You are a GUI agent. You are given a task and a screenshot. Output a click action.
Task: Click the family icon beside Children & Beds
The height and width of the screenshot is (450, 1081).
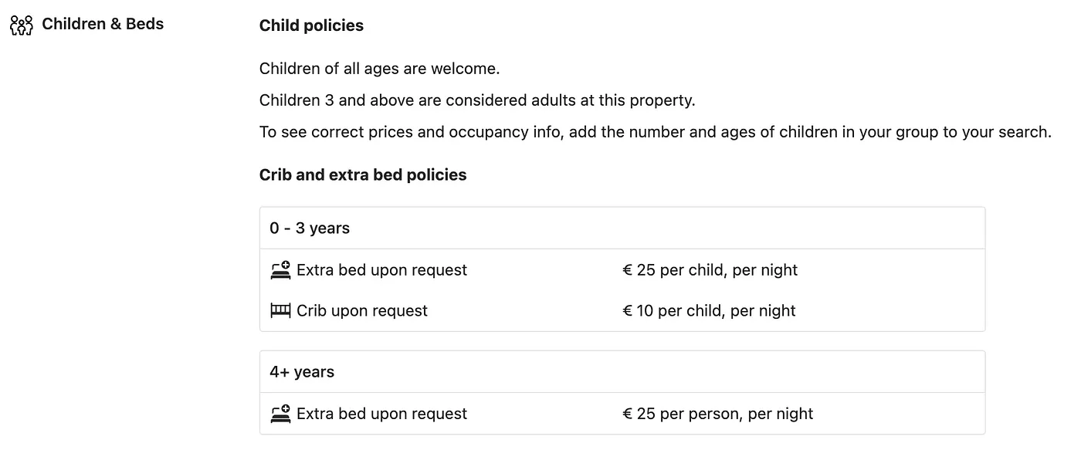pyautogui.click(x=22, y=25)
